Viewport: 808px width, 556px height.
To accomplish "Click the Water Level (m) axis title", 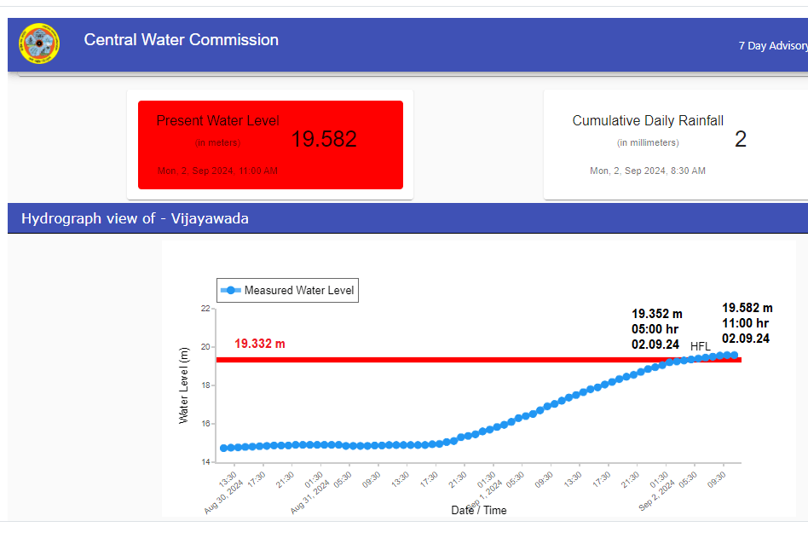I will pos(183,385).
